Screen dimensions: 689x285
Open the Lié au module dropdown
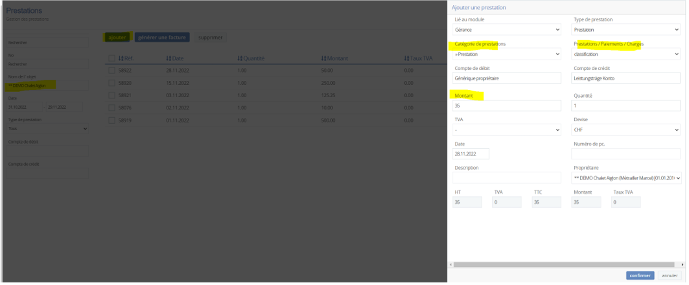point(507,30)
